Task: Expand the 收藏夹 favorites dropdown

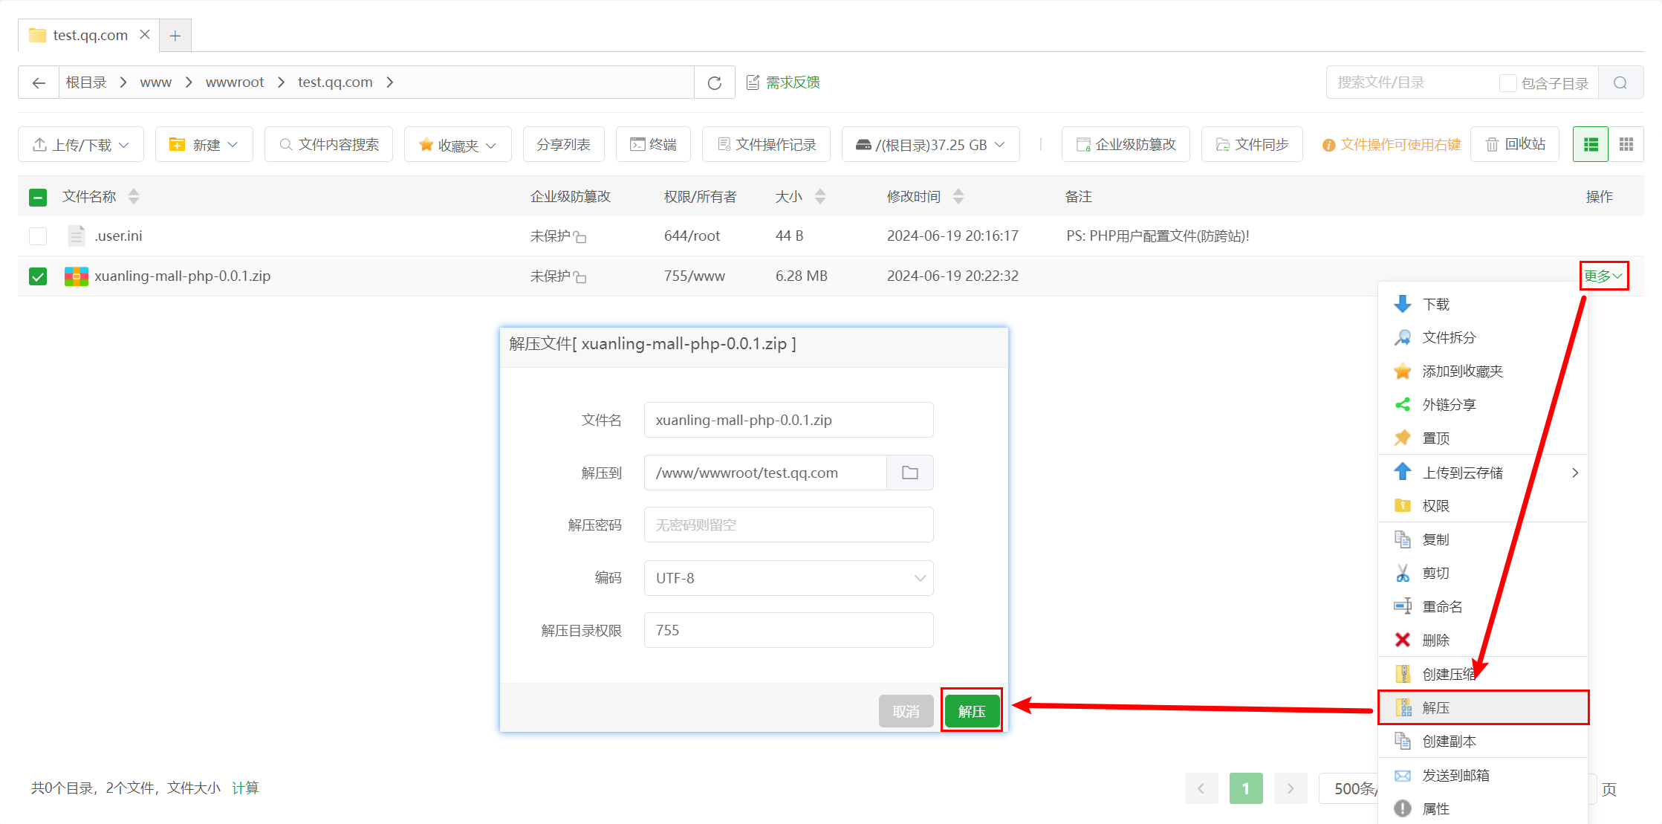Action: click(x=457, y=145)
